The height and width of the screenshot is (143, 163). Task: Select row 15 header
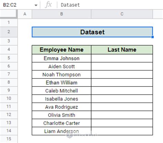tap(9, 139)
